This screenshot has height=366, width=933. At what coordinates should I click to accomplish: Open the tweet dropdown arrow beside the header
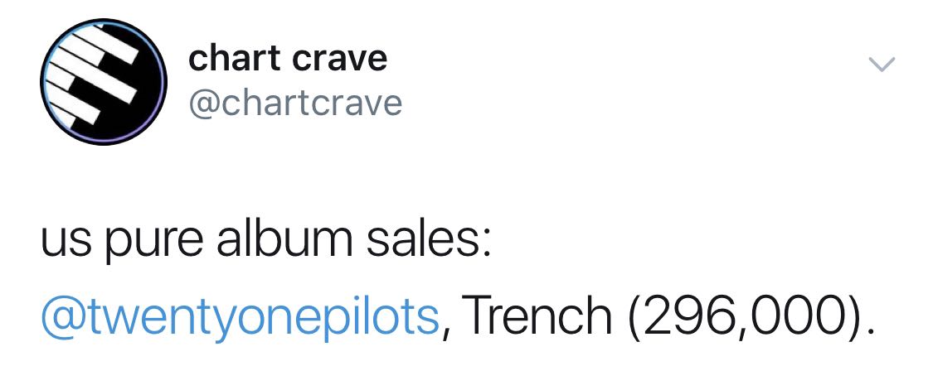click(882, 65)
